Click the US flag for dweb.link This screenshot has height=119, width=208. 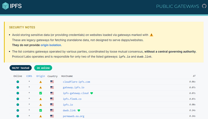pyautogui.click(x=52, y=110)
